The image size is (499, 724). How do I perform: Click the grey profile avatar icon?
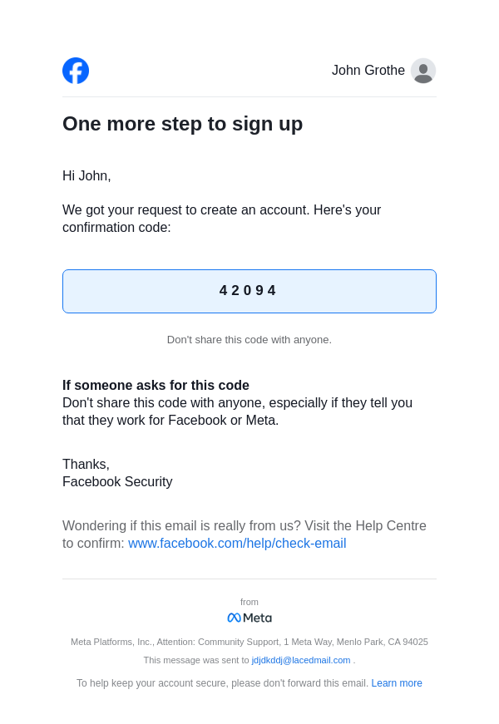(423, 71)
